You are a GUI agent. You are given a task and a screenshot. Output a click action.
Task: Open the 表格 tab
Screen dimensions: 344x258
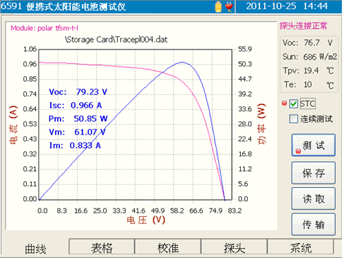102,248
